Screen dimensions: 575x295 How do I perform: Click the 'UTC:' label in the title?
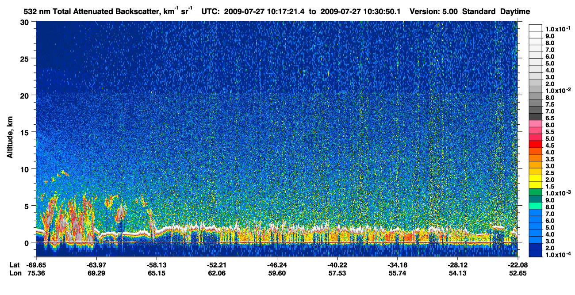(210, 11)
